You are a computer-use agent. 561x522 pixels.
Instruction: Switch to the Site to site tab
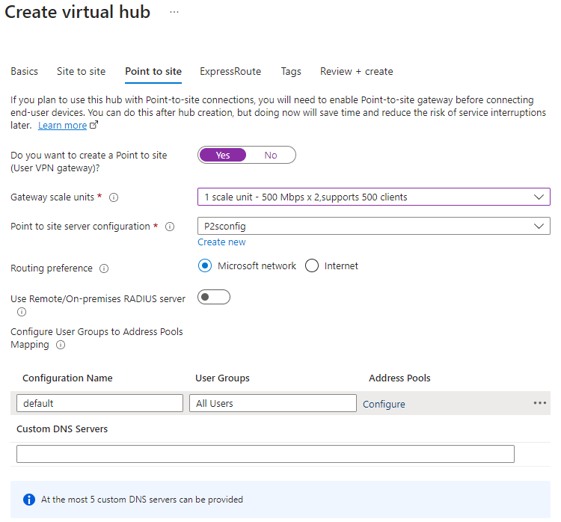[x=81, y=72]
